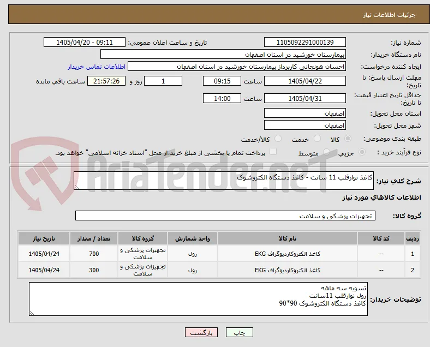Screen dimensions: 430x347
Task: Click quantity cell 700 in row 1
Action: tap(94, 254)
